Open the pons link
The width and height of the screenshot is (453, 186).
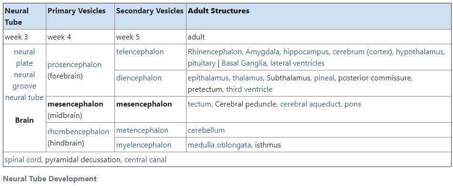click(353, 104)
